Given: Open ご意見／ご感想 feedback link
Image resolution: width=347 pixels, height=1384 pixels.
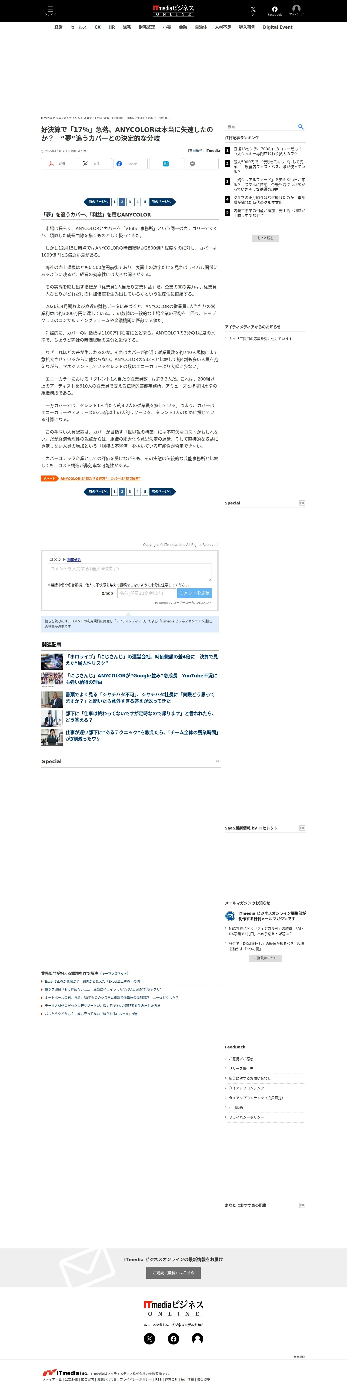Looking at the screenshot, I should coord(241,1059).
